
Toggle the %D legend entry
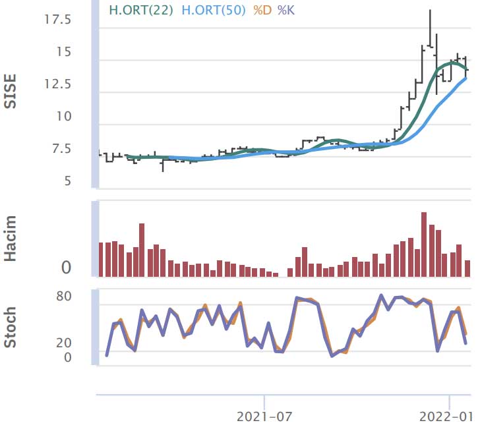point(262,11)
